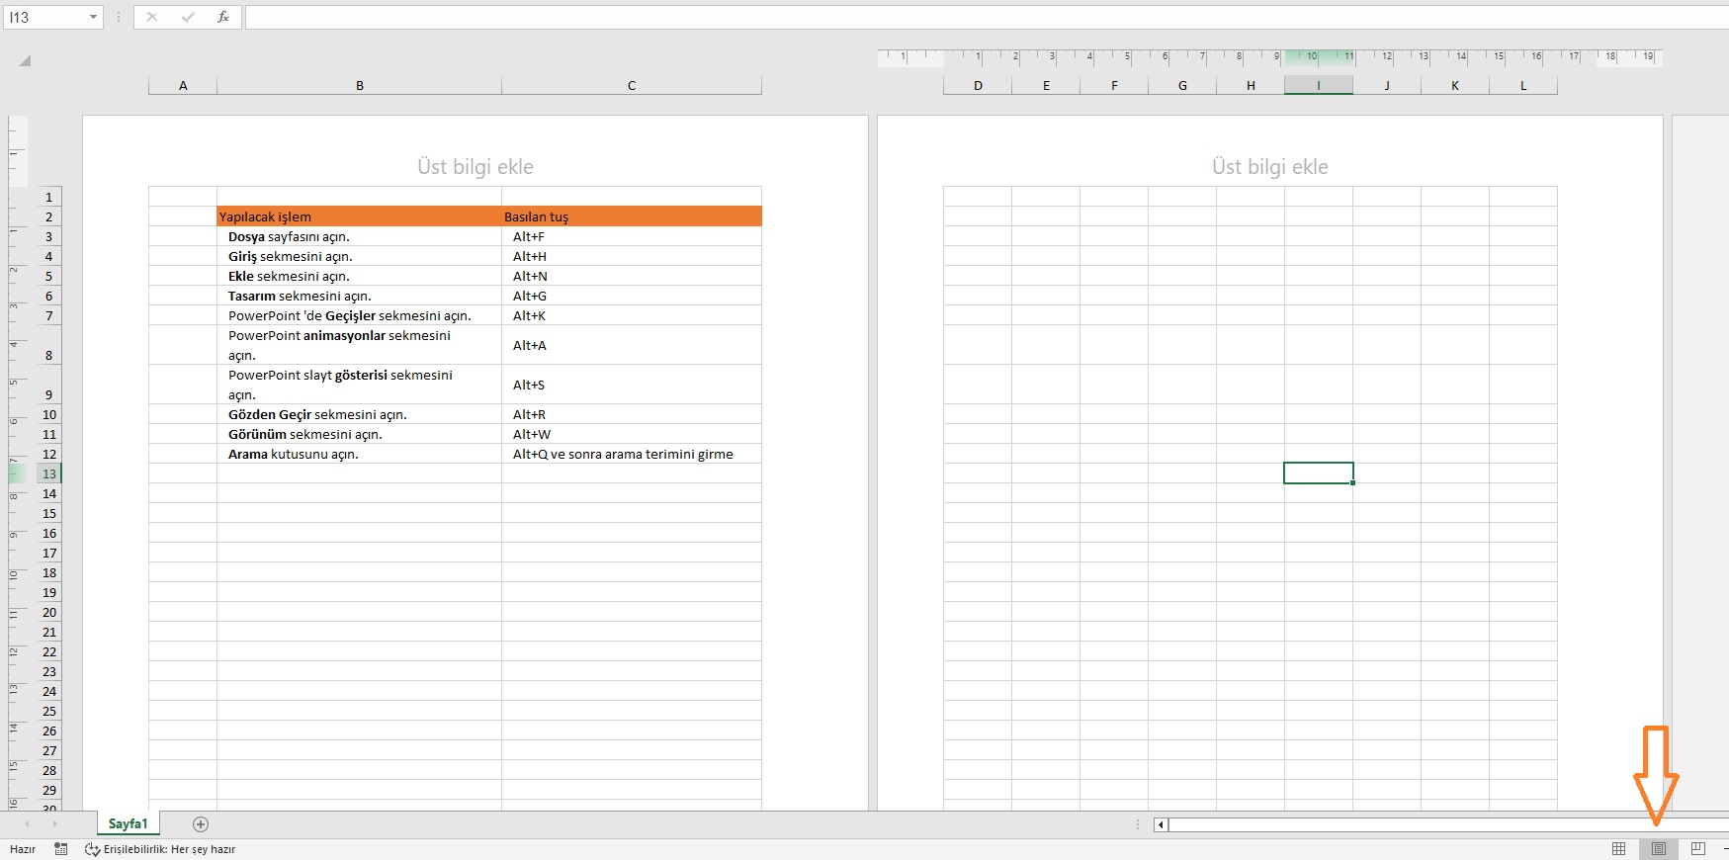Select column G header
Screen dimensions: 1729x860
coord(1182,86)
